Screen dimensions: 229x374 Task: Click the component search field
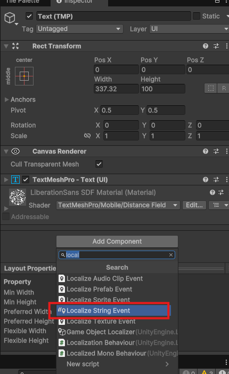(x=117, y=255)
